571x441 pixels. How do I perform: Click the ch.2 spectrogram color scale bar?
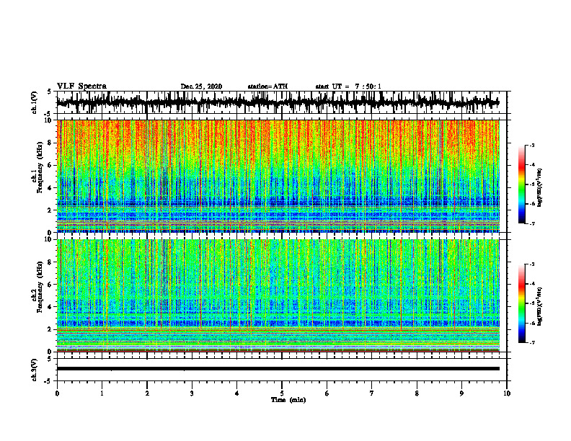coord(522,303)
